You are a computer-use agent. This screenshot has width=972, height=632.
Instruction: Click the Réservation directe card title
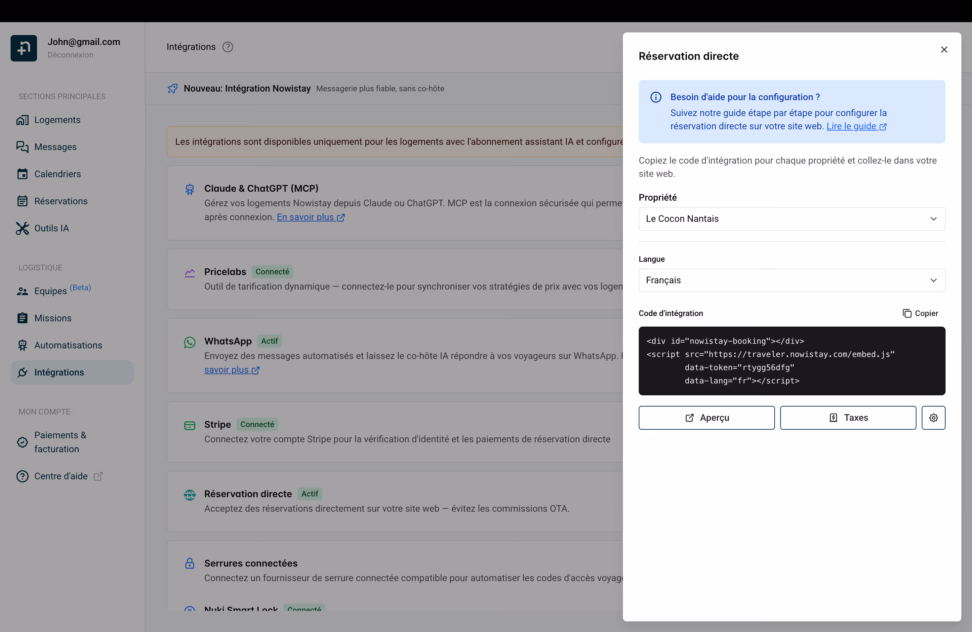pyautogui.click(x=248, y=494)
